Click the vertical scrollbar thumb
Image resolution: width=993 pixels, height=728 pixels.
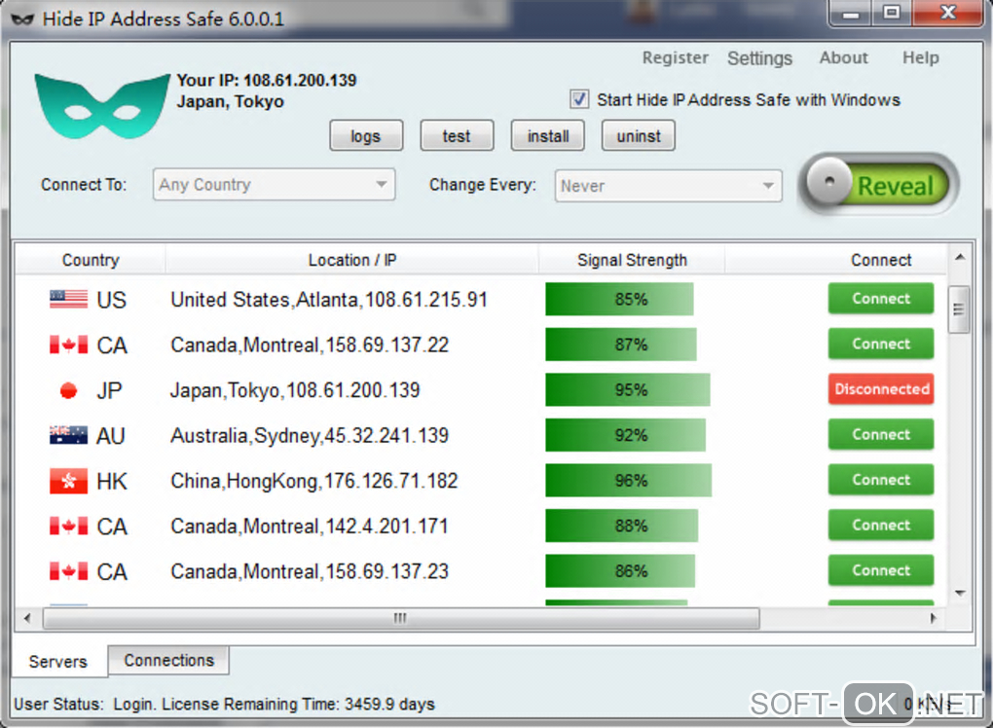tap(959, 309)
